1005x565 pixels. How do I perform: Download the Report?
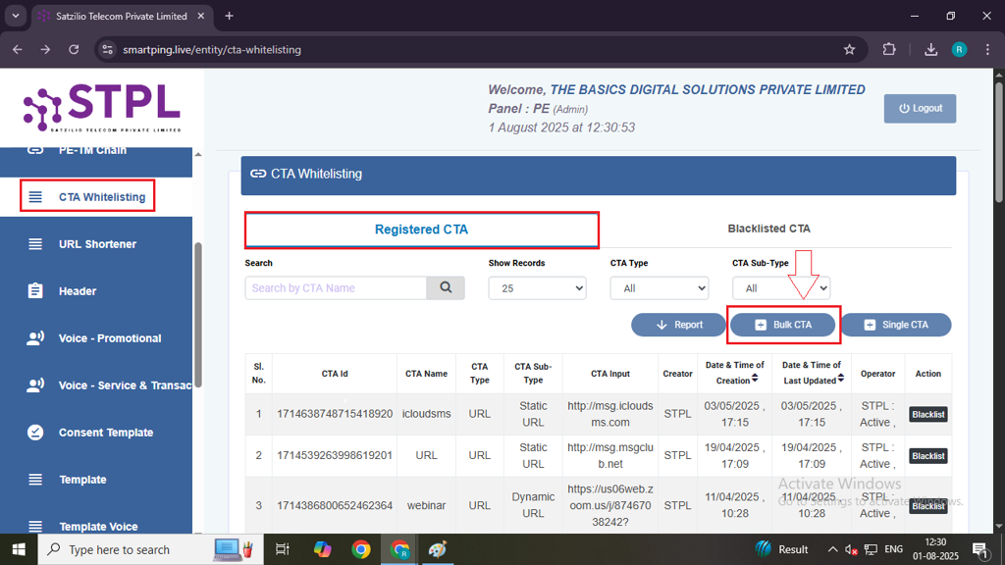679,325
